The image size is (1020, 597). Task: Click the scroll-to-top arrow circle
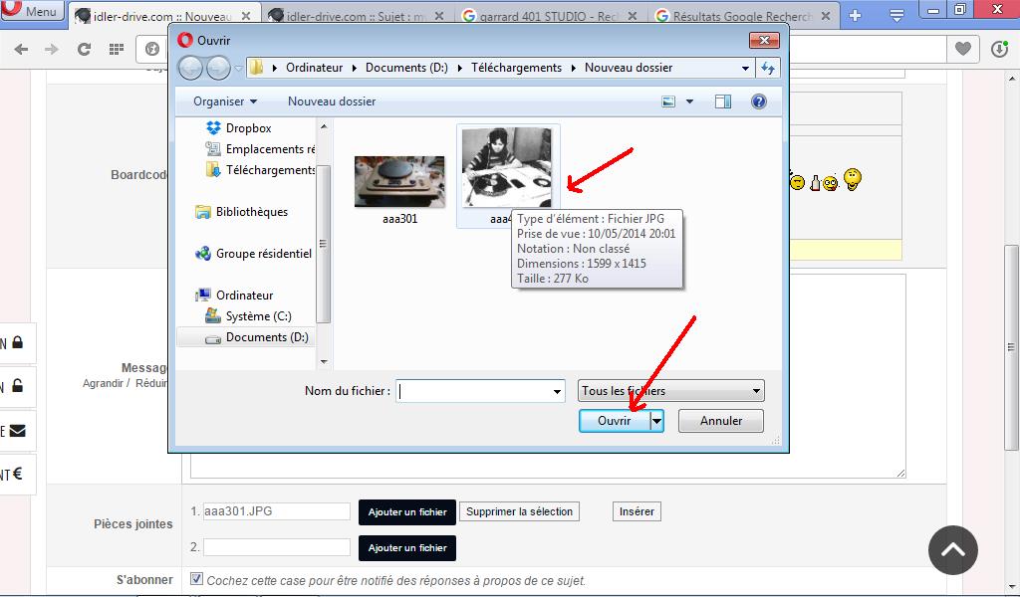[952, 550]
